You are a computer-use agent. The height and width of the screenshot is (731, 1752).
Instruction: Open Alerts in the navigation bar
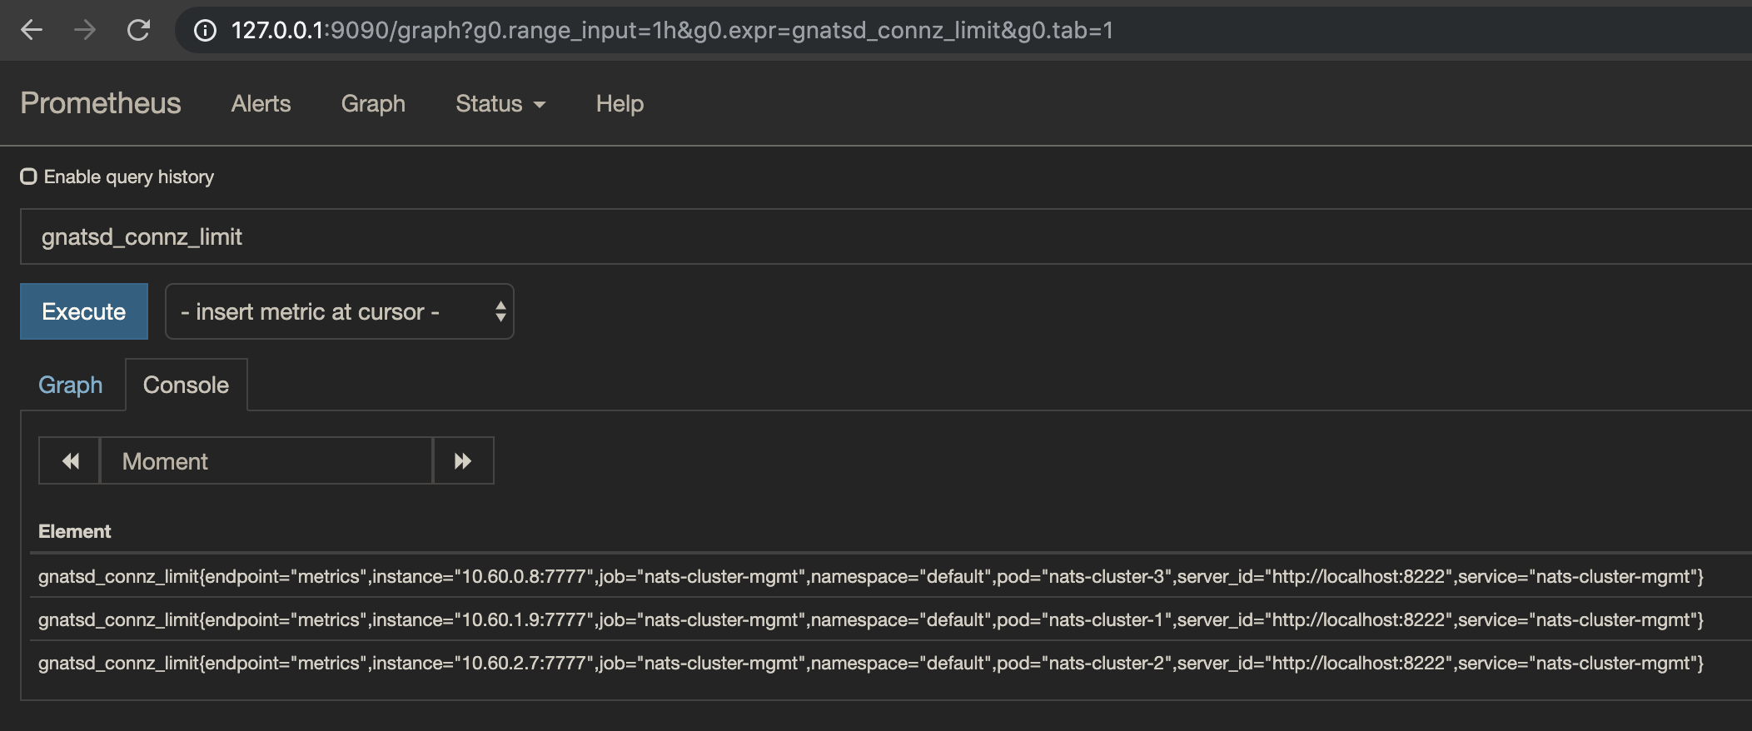pos(261,103)
